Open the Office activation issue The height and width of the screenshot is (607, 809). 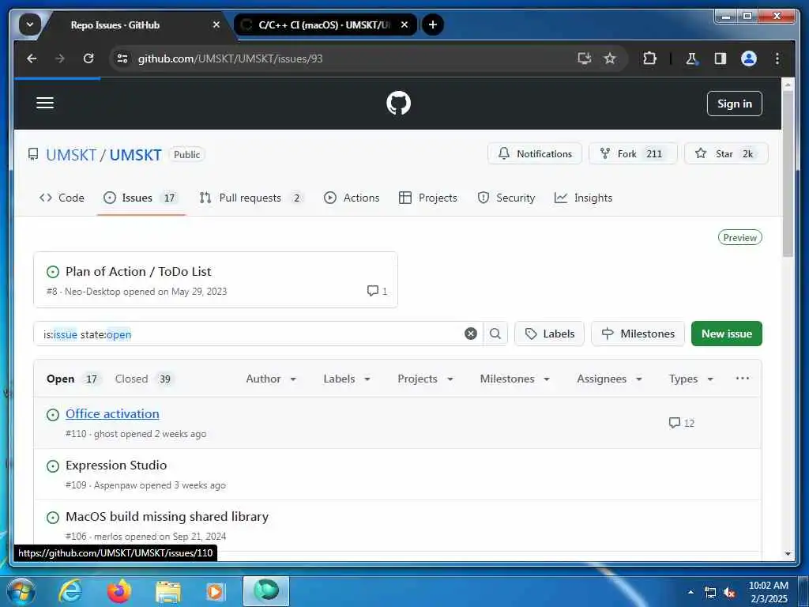click(112, 413)
